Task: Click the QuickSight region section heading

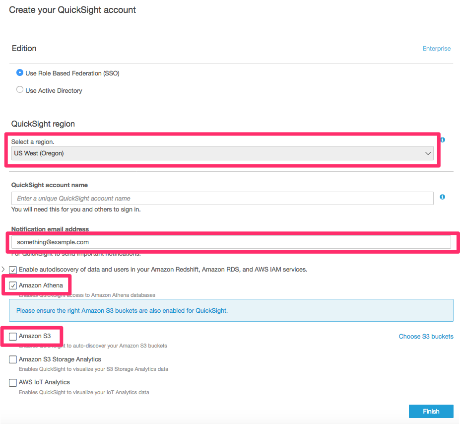Action: 43,124
